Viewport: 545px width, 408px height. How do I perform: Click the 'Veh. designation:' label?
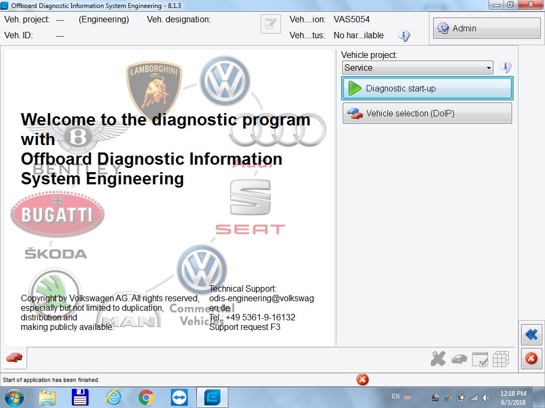click(x=179, y=20)
